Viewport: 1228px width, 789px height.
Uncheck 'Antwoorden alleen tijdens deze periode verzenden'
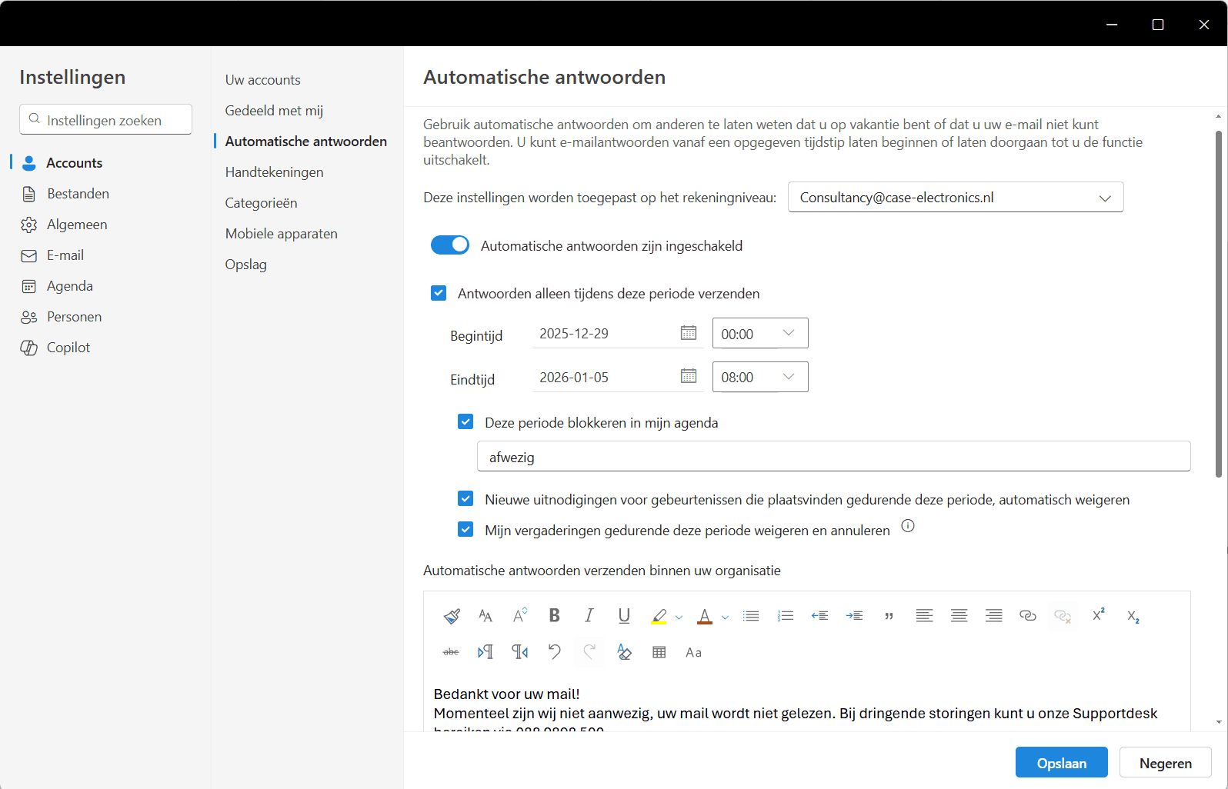[x=439, y=293]
